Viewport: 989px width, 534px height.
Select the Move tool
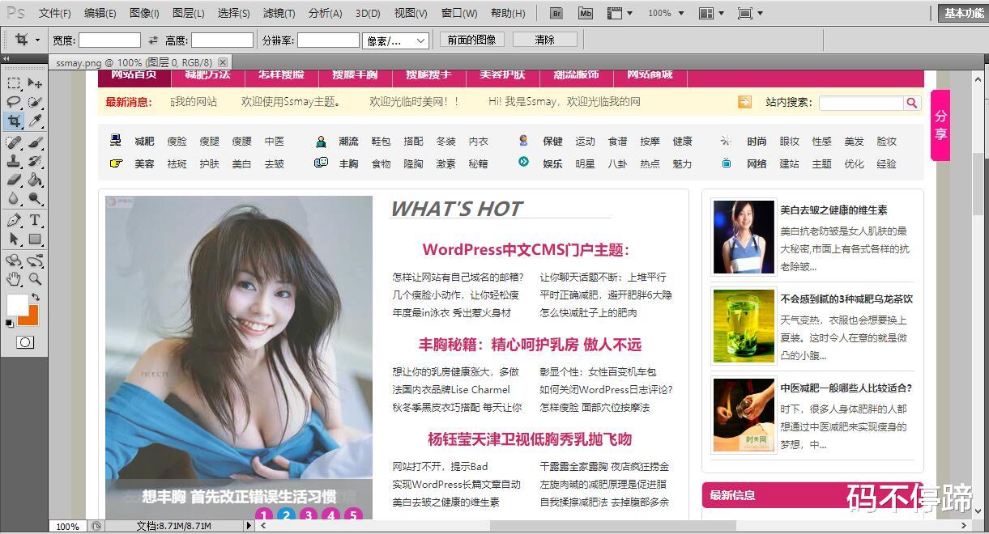(32, 82)
